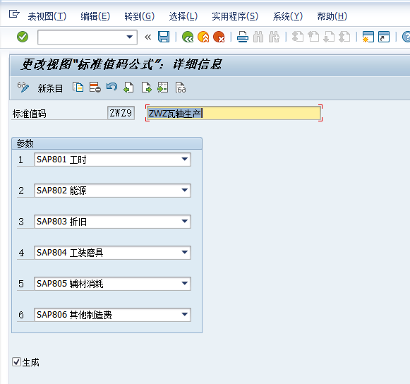Click the ZWZ9 standard value key field
Viewport: 410px width, 384px height.
(x=121, y=113)
